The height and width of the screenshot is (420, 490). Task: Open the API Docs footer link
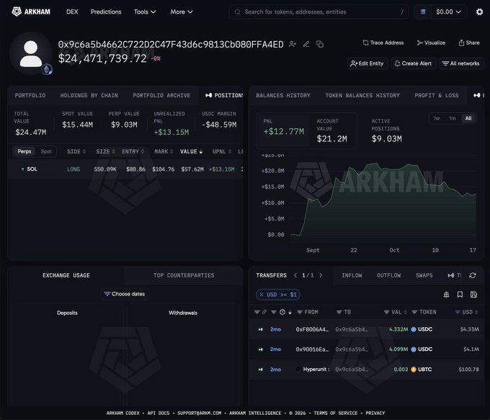point(159,413)
